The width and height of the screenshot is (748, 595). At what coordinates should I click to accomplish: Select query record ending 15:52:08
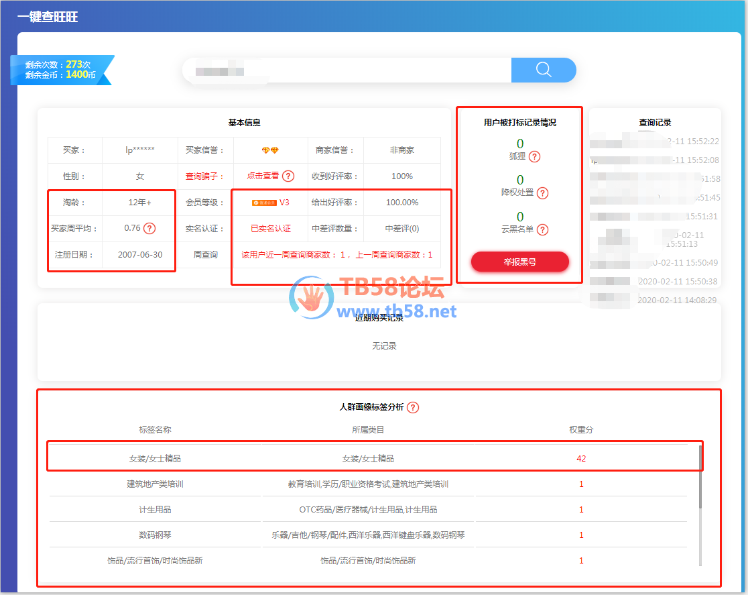[x=696, y=160]
